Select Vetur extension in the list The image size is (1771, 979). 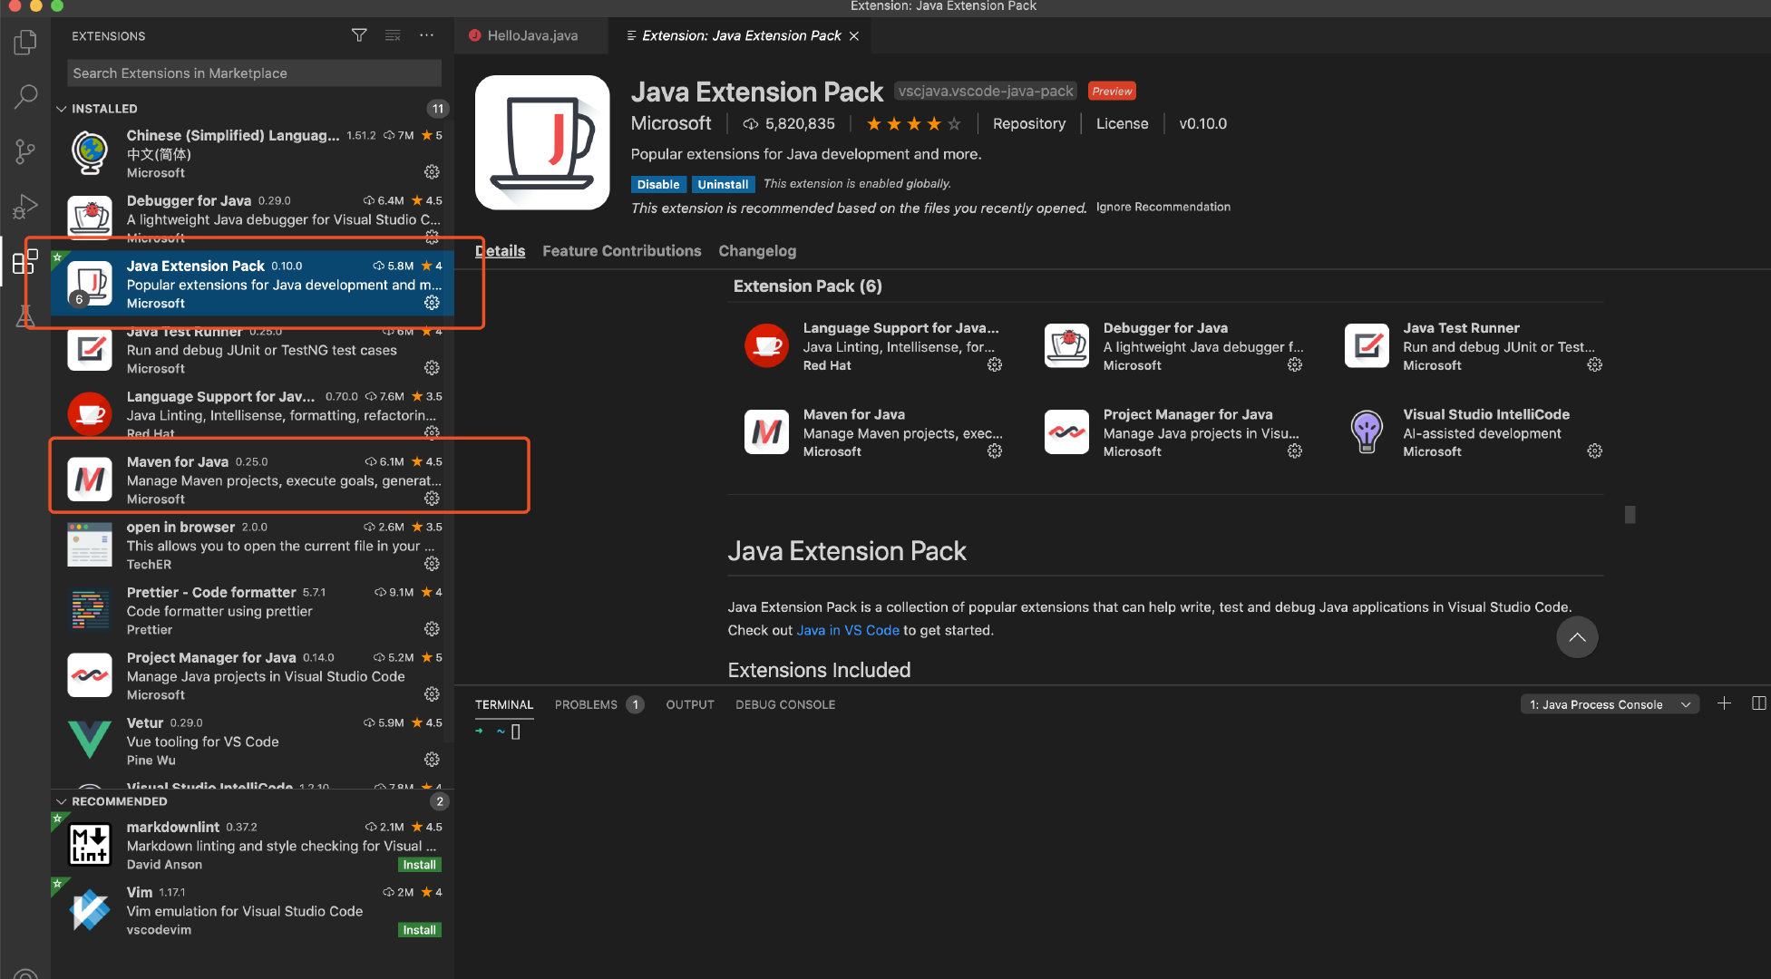pos(253,741)
